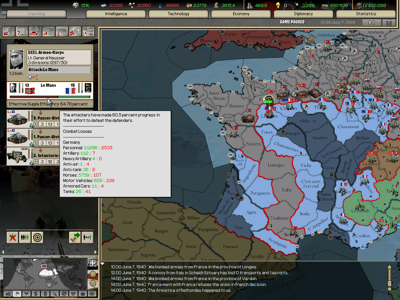Click 'Effective Supply Efficiency' text line
The image size is (400, 300).
pyautogui.click(x=48, y=104)
